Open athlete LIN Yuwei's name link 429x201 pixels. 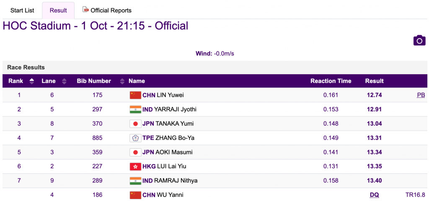[170, 95]
